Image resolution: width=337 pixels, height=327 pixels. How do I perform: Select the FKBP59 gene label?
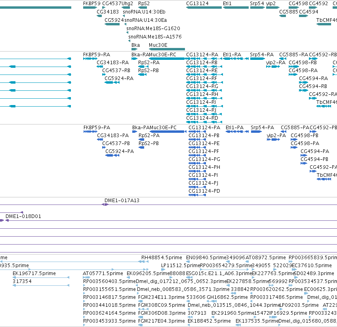click(92, 4)
